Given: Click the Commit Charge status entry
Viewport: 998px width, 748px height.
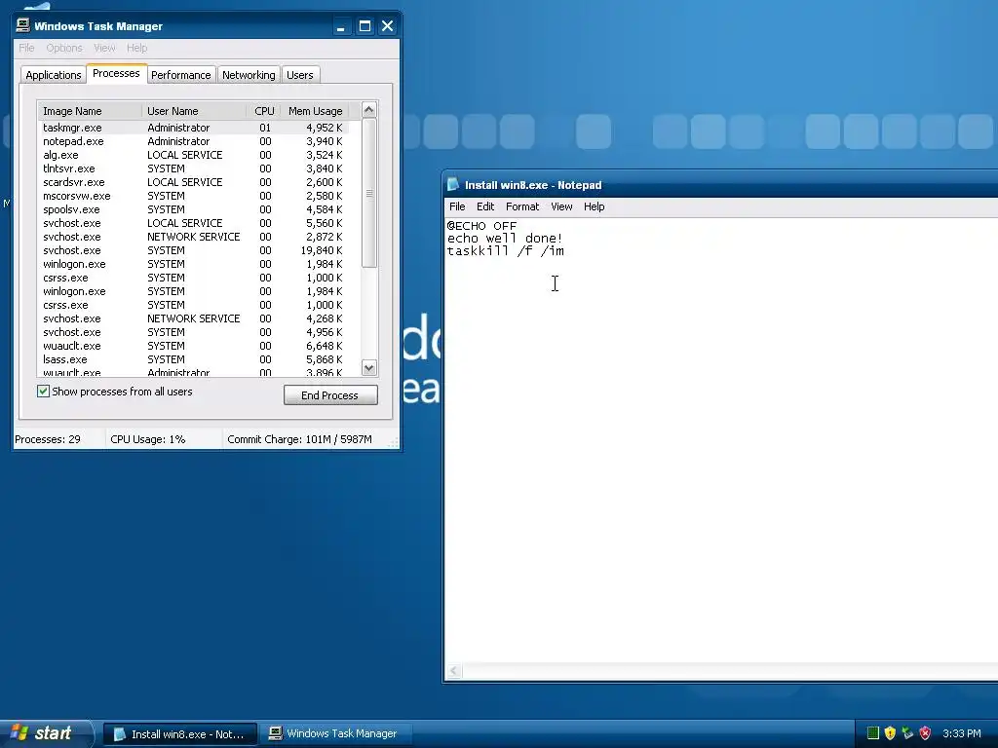Looking at the screenshot, I should pos(300,439).
